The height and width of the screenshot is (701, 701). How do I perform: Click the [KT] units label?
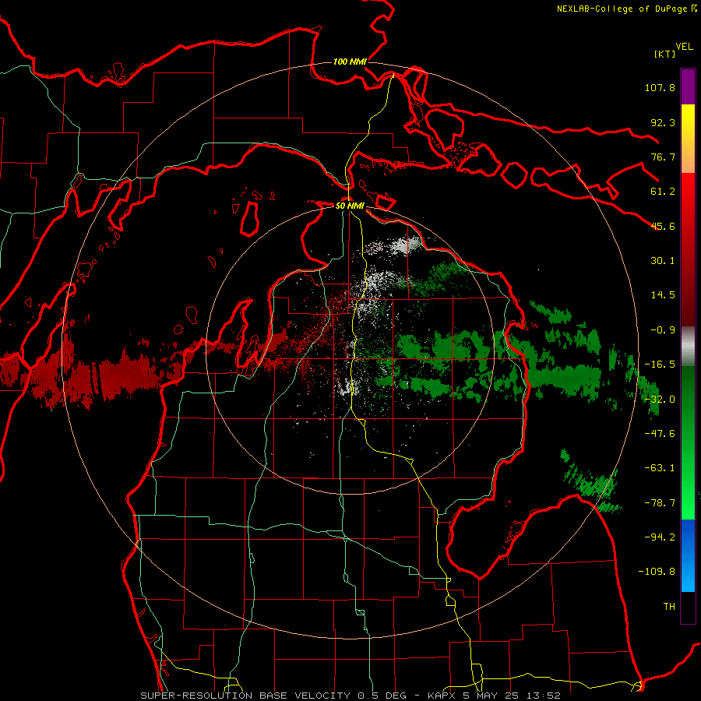[664, 54]
